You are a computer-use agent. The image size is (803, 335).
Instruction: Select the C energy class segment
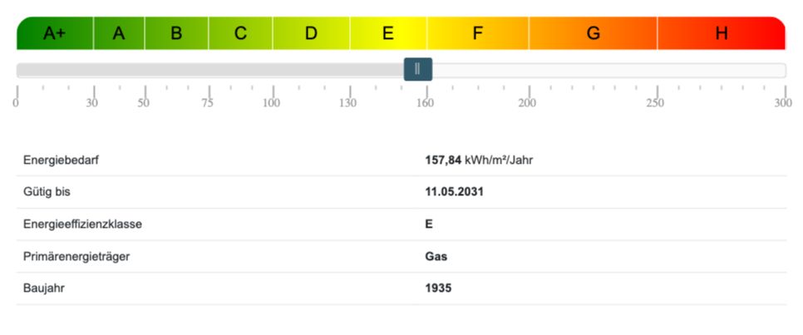coord(241,33)
